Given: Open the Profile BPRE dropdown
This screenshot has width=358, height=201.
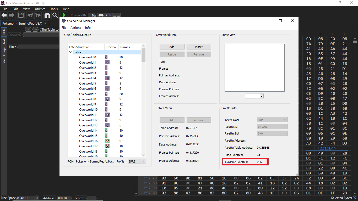Looking at the screenshot, I should click(x=137, y=161).
